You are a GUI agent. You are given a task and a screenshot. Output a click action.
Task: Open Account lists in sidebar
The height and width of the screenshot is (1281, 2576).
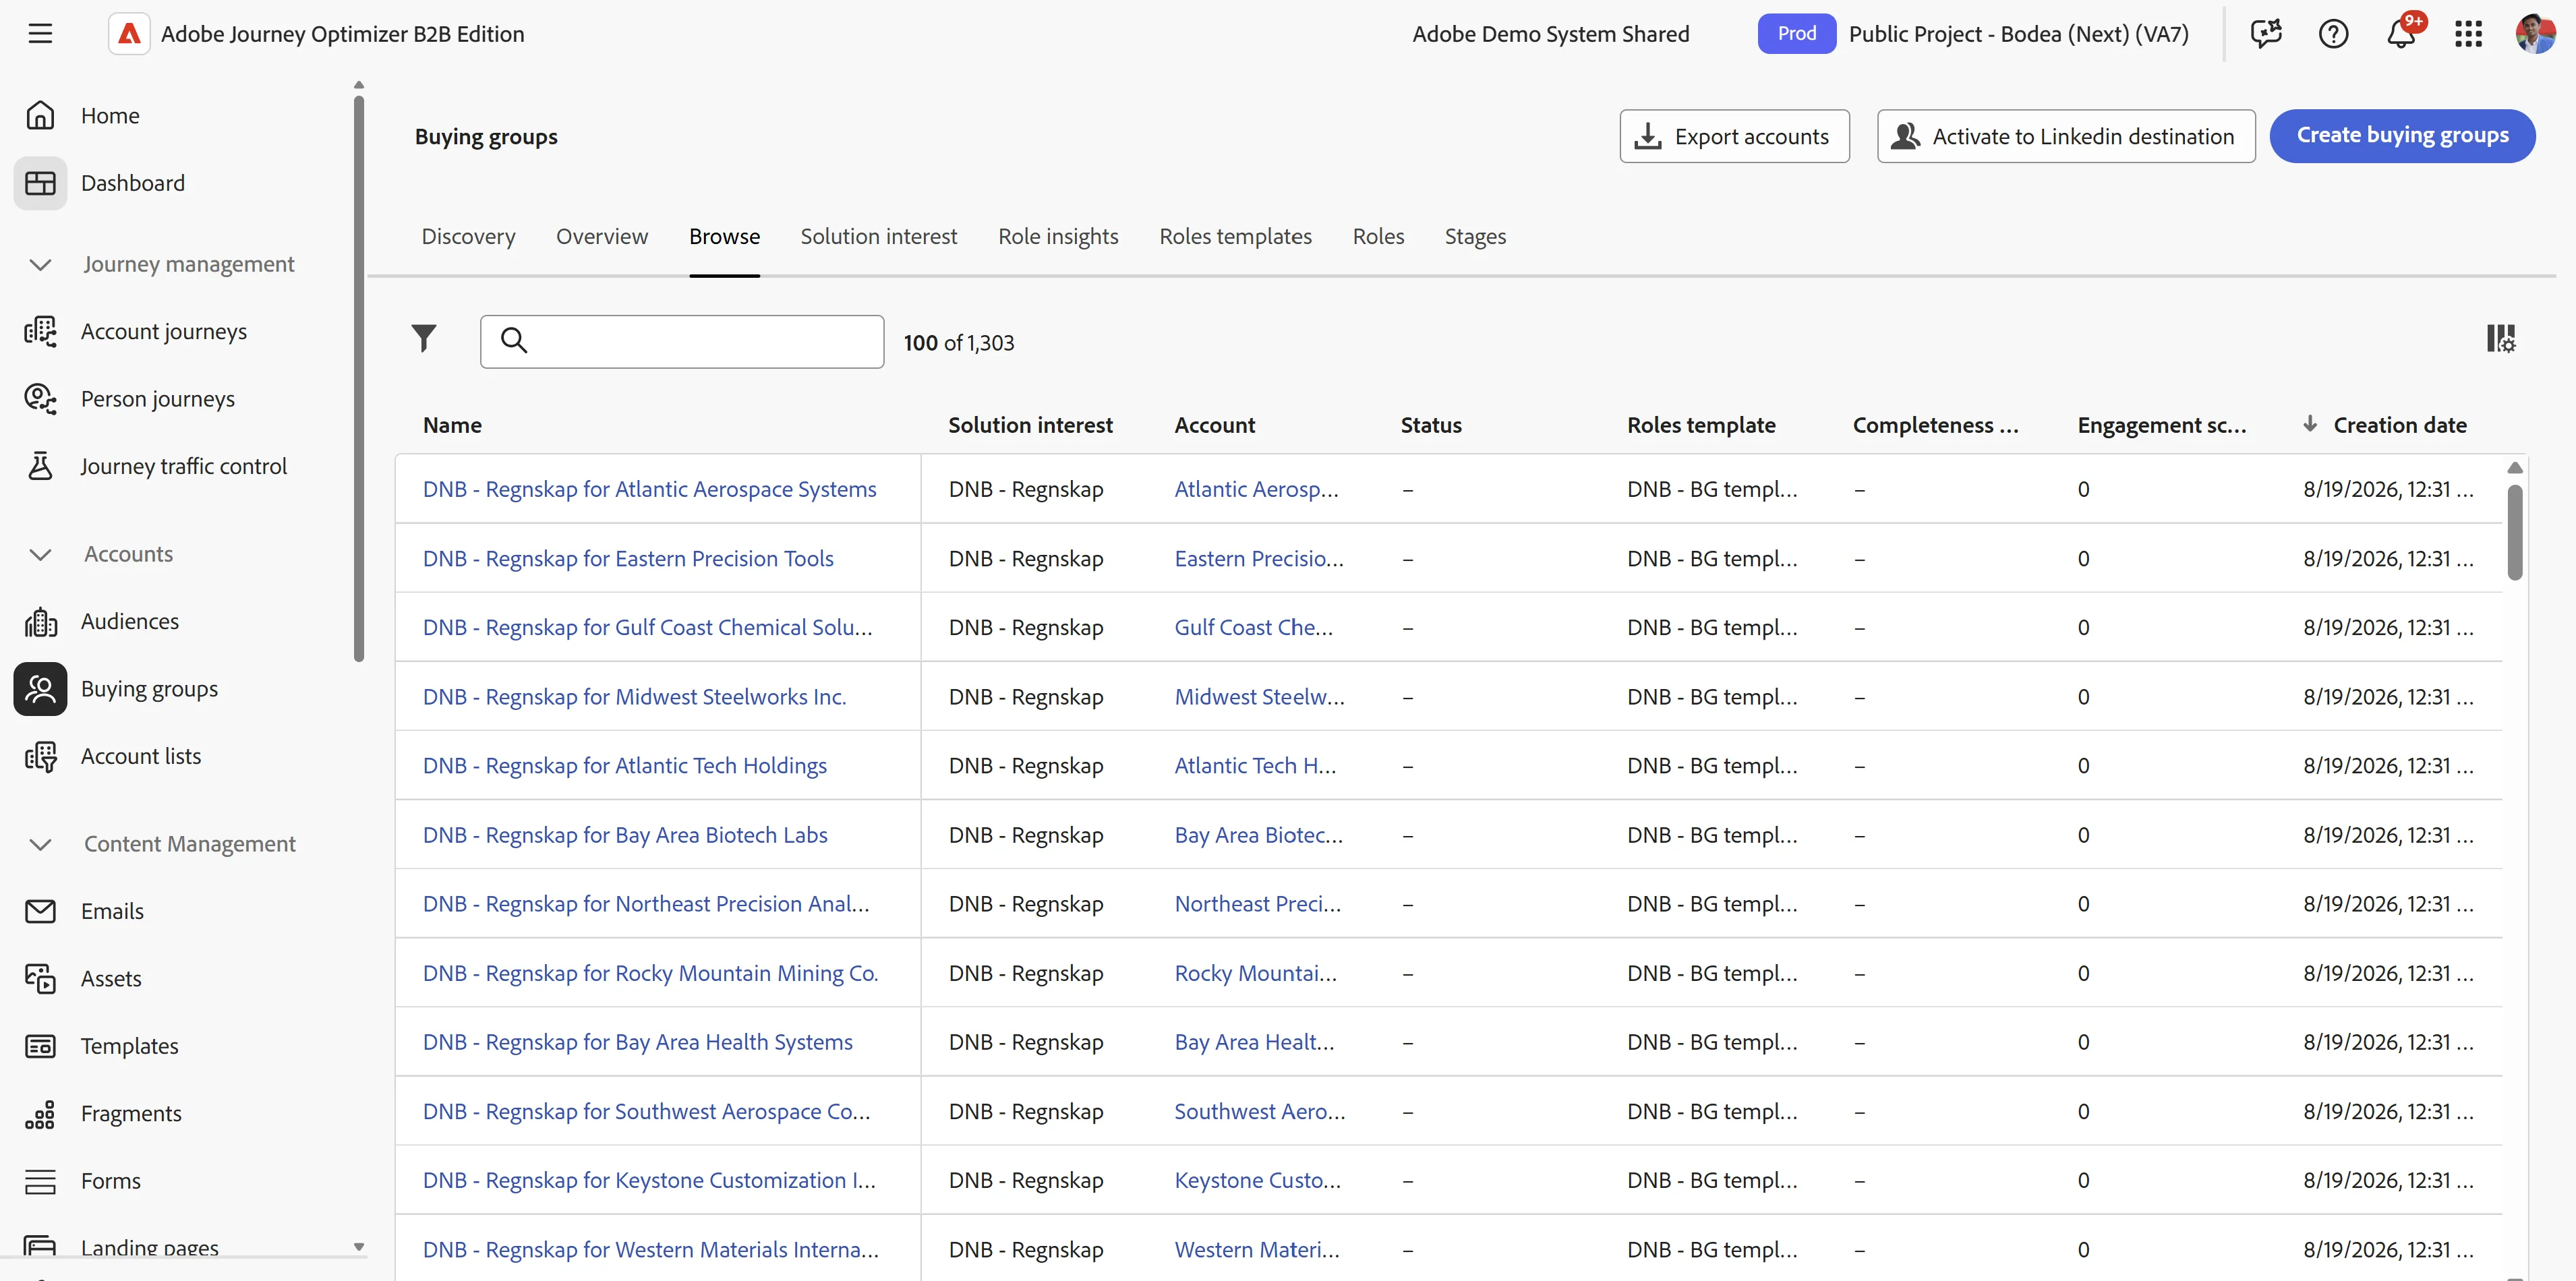pyautogui.click(x=140, y=756)
